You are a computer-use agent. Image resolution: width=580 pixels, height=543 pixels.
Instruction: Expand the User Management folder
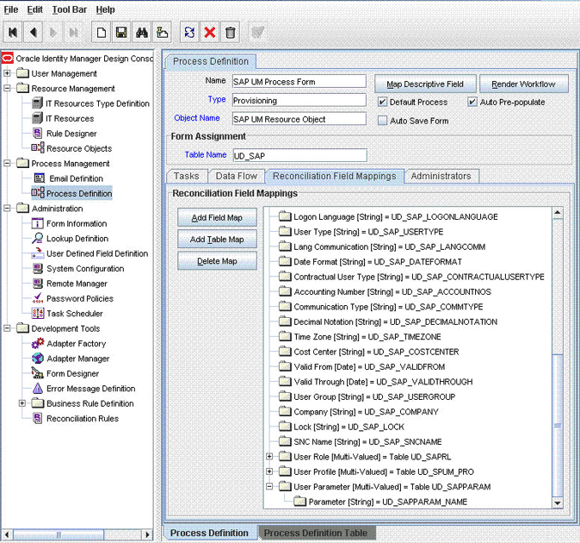[7, 73]
